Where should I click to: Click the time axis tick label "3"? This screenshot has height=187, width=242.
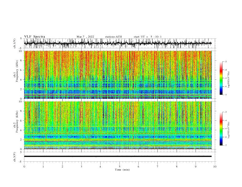[81, 167]
